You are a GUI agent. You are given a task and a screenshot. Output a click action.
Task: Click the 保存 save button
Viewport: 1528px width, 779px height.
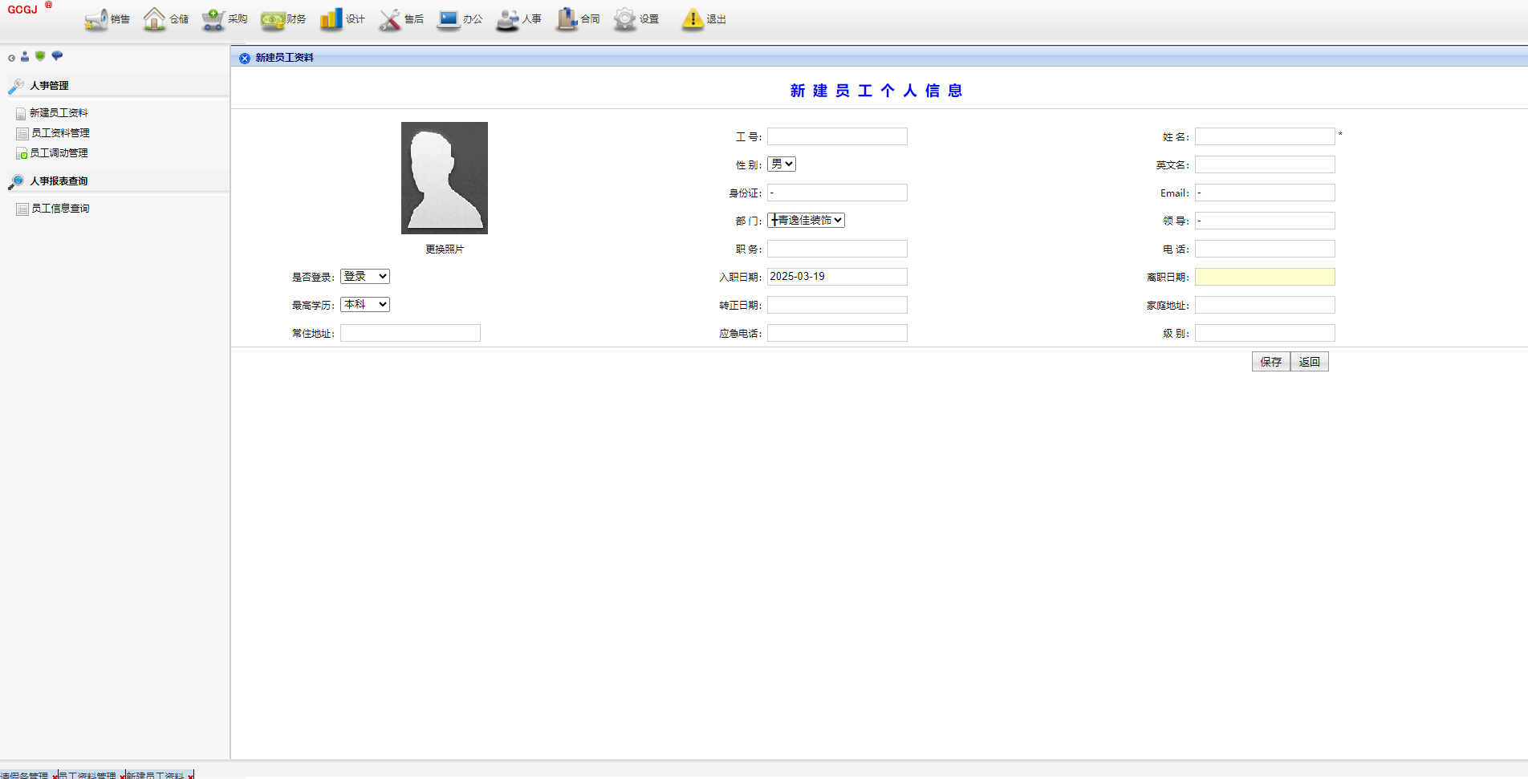pyautogui.click(x=1270, y=362)
